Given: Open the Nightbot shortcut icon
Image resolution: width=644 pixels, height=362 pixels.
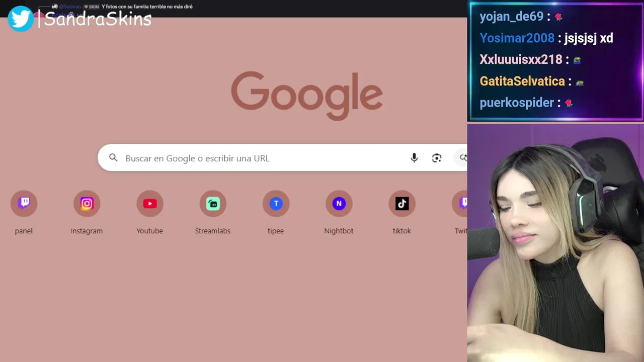Looking at the screenshot, I should [339, 203].
